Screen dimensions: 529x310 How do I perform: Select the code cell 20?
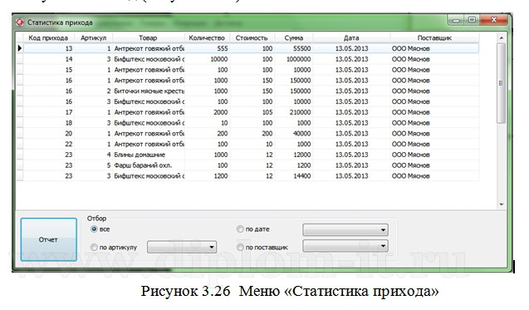click(x=48, y=133)
